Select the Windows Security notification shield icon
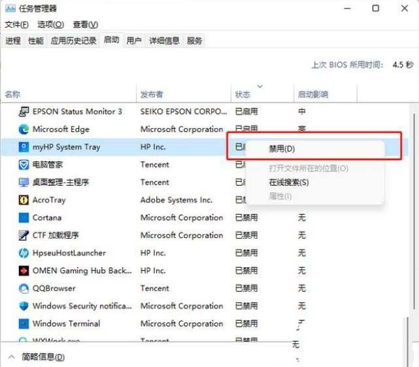The height and width of the screenshot is (367, 419). (x=24, y=306)
